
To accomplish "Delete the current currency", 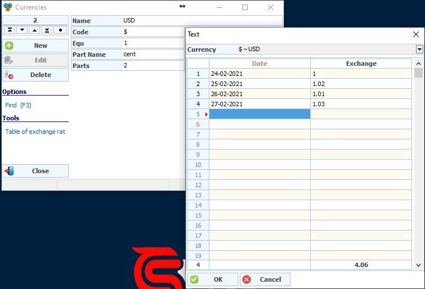I will pos(35,75).
